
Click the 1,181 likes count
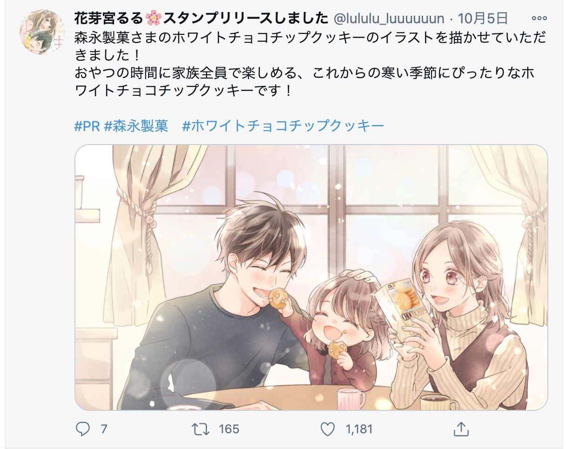[359, 429]
